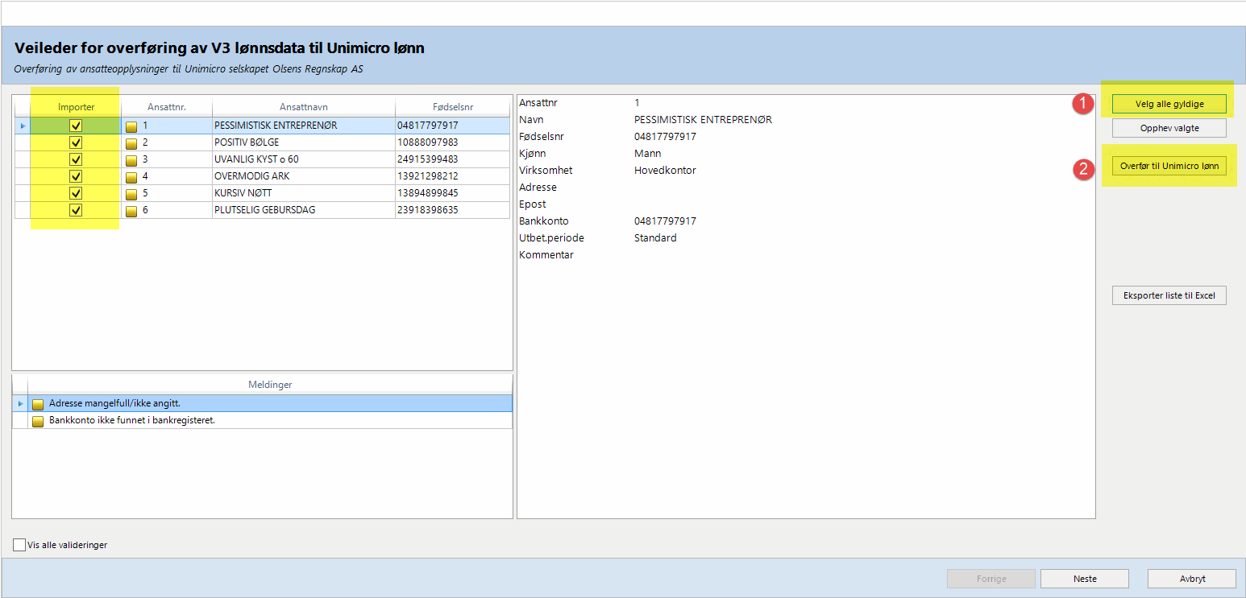
Task: Click row arrow of Adresse mangelfull message
Action: (20, 403)
